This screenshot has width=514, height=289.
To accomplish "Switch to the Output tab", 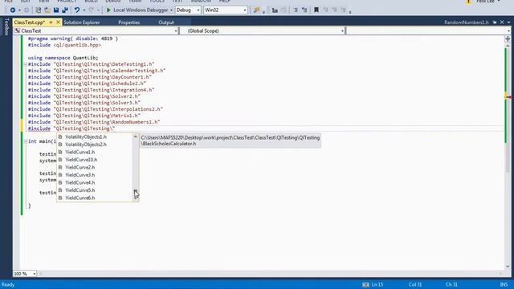I will [166, 22].
